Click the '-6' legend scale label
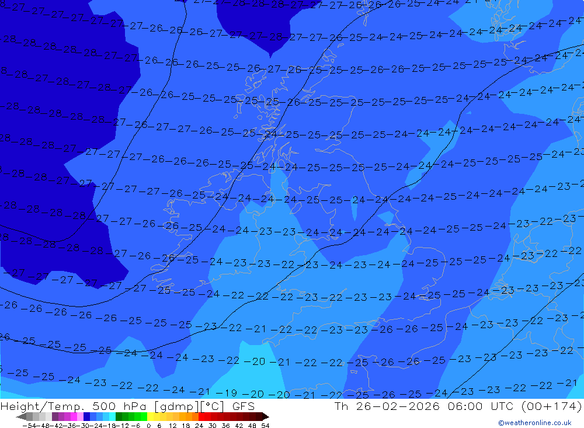 point(136,426)
